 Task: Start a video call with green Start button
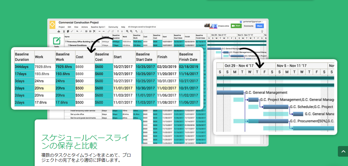(236, 26)
